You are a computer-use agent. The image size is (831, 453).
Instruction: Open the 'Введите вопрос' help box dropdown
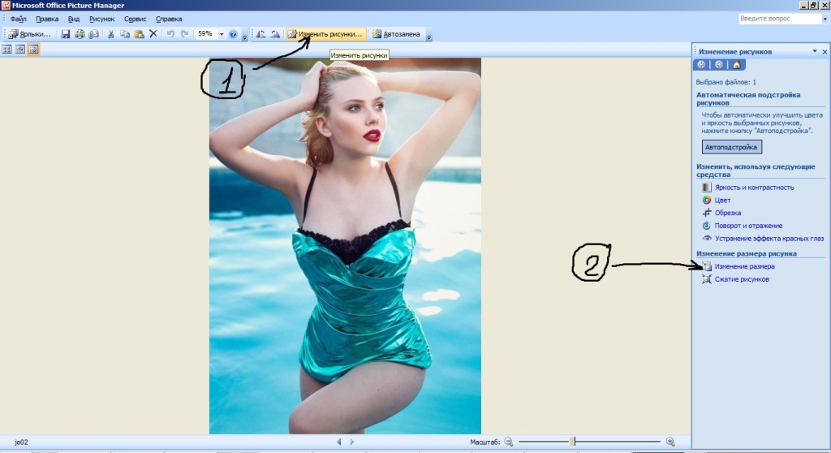tap(814, 19)
